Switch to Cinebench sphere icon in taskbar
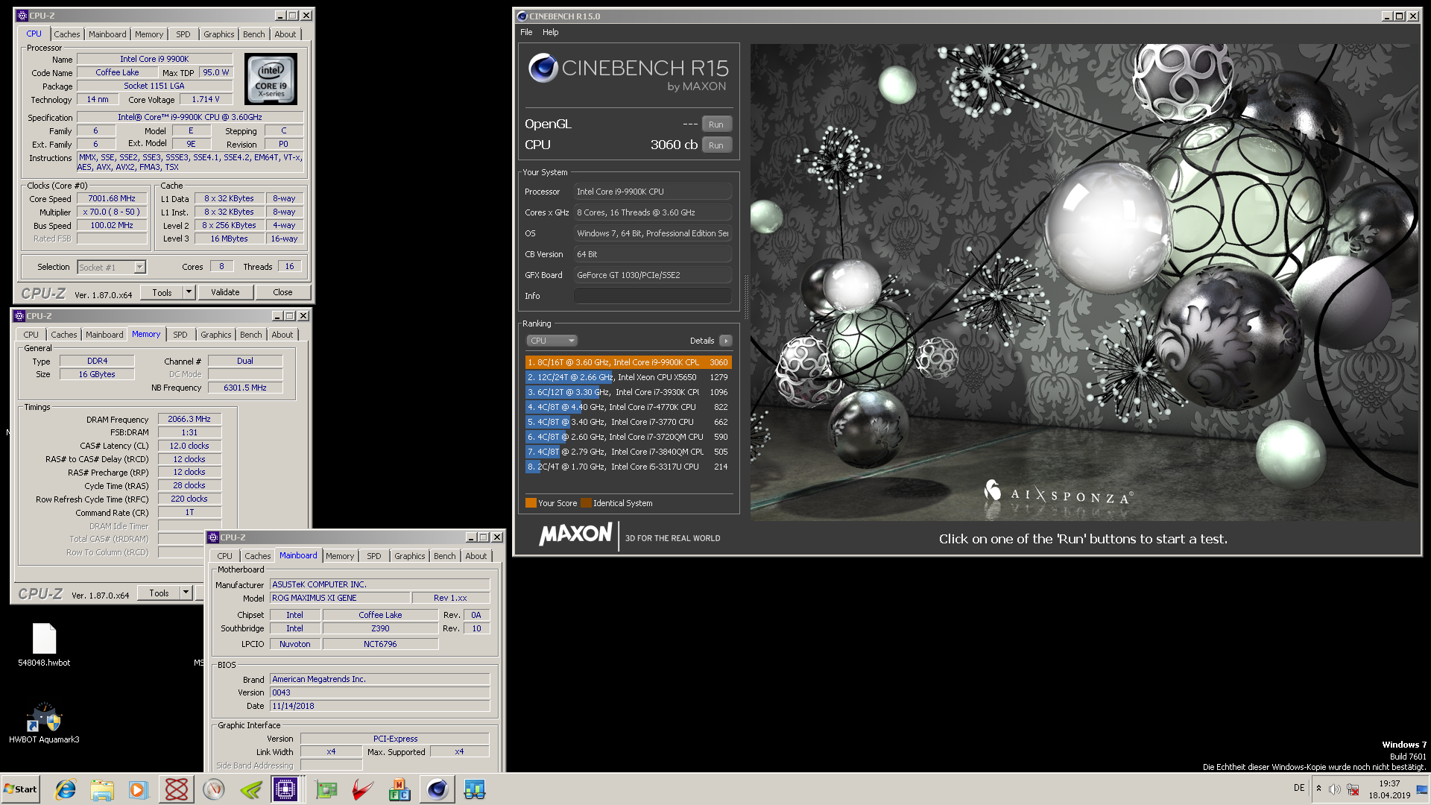Screen dimensions: 1431x805 437,789
